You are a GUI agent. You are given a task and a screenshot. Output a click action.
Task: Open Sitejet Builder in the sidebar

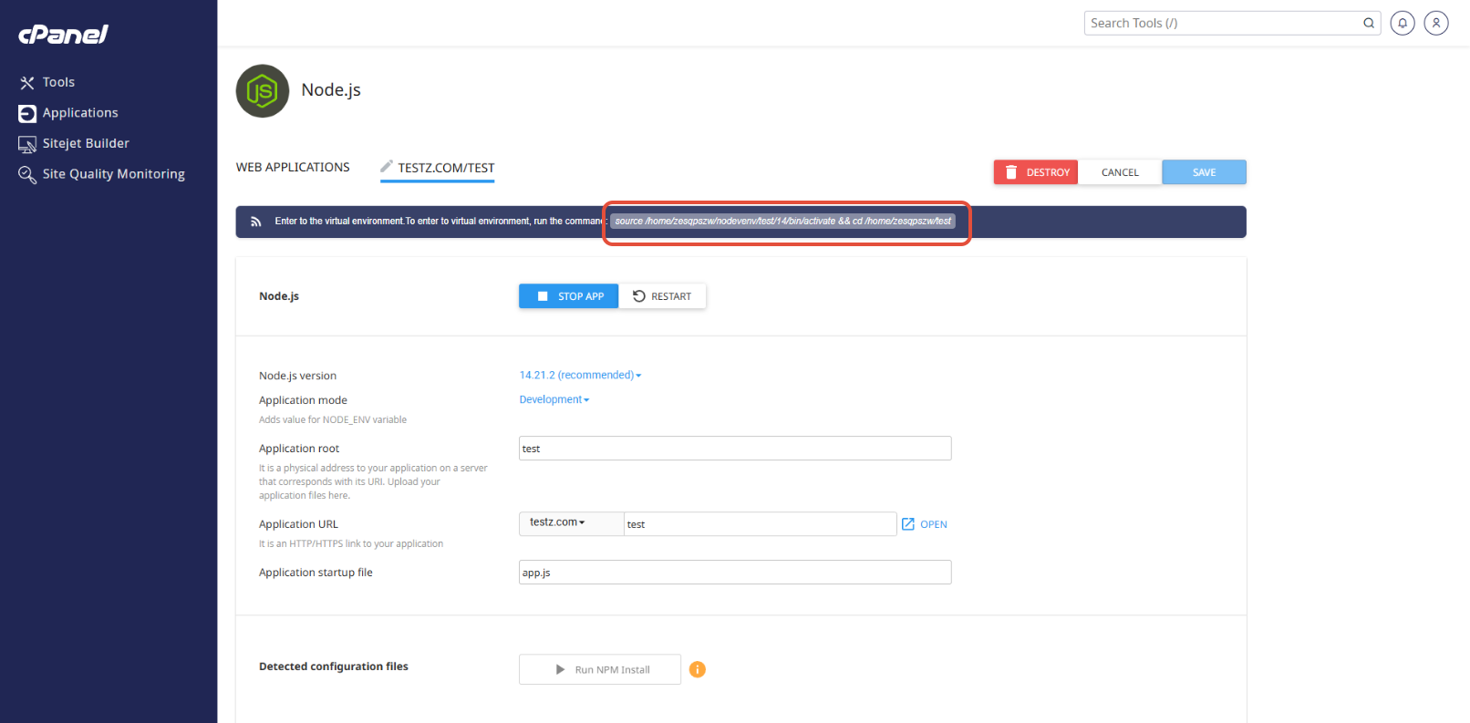point(86,143)
